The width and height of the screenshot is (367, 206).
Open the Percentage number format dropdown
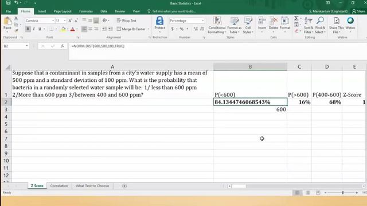point(202,21)
